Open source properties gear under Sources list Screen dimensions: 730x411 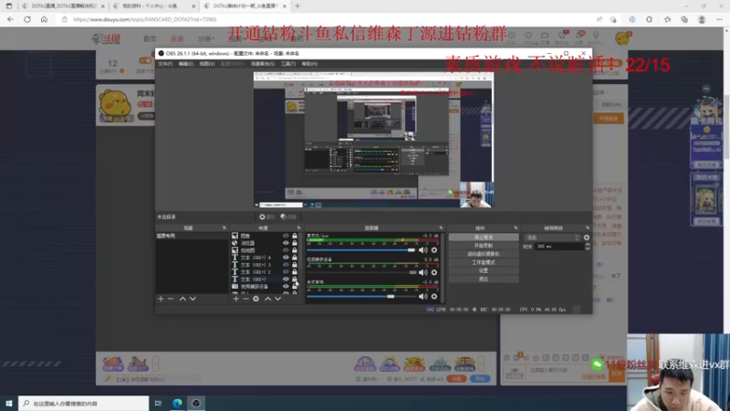pos(256,299)
